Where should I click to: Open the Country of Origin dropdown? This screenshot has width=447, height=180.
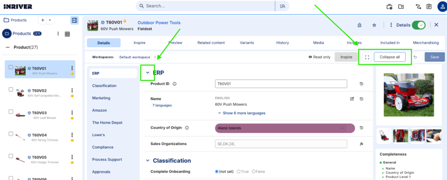pyautogui.click(x=285, y=128)
